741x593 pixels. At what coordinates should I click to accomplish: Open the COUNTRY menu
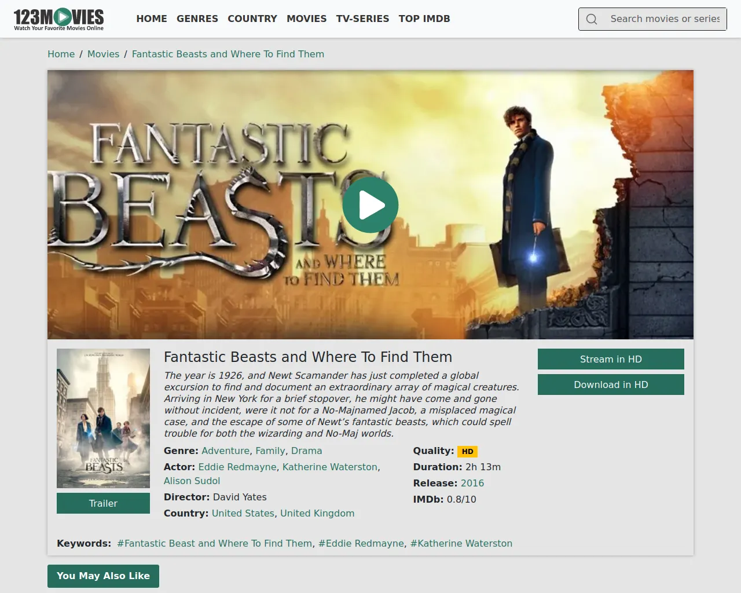point(252,19)
